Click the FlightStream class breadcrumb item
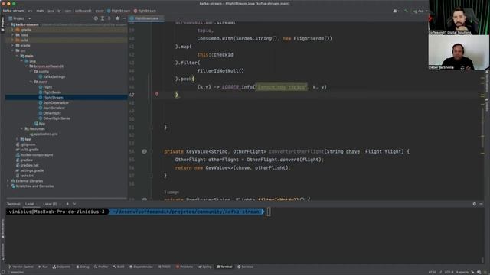Screen dimensions: 490x275 [119, 11]
